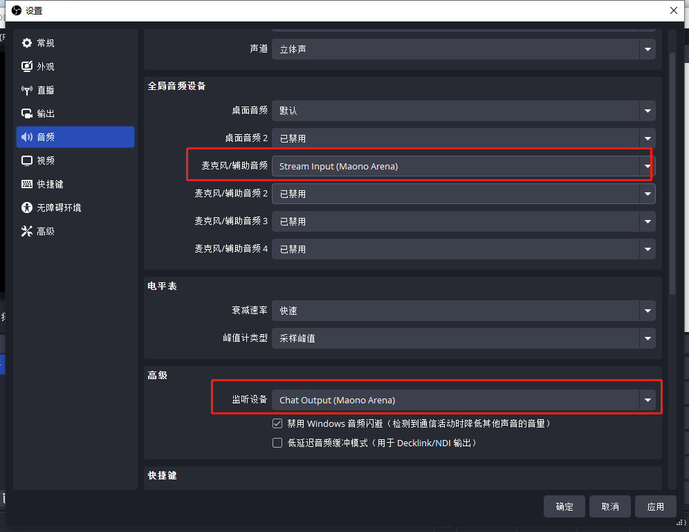
Task: Expand the Mic/Aux Audio 2 dropdown
Action: tap(463, 194)
